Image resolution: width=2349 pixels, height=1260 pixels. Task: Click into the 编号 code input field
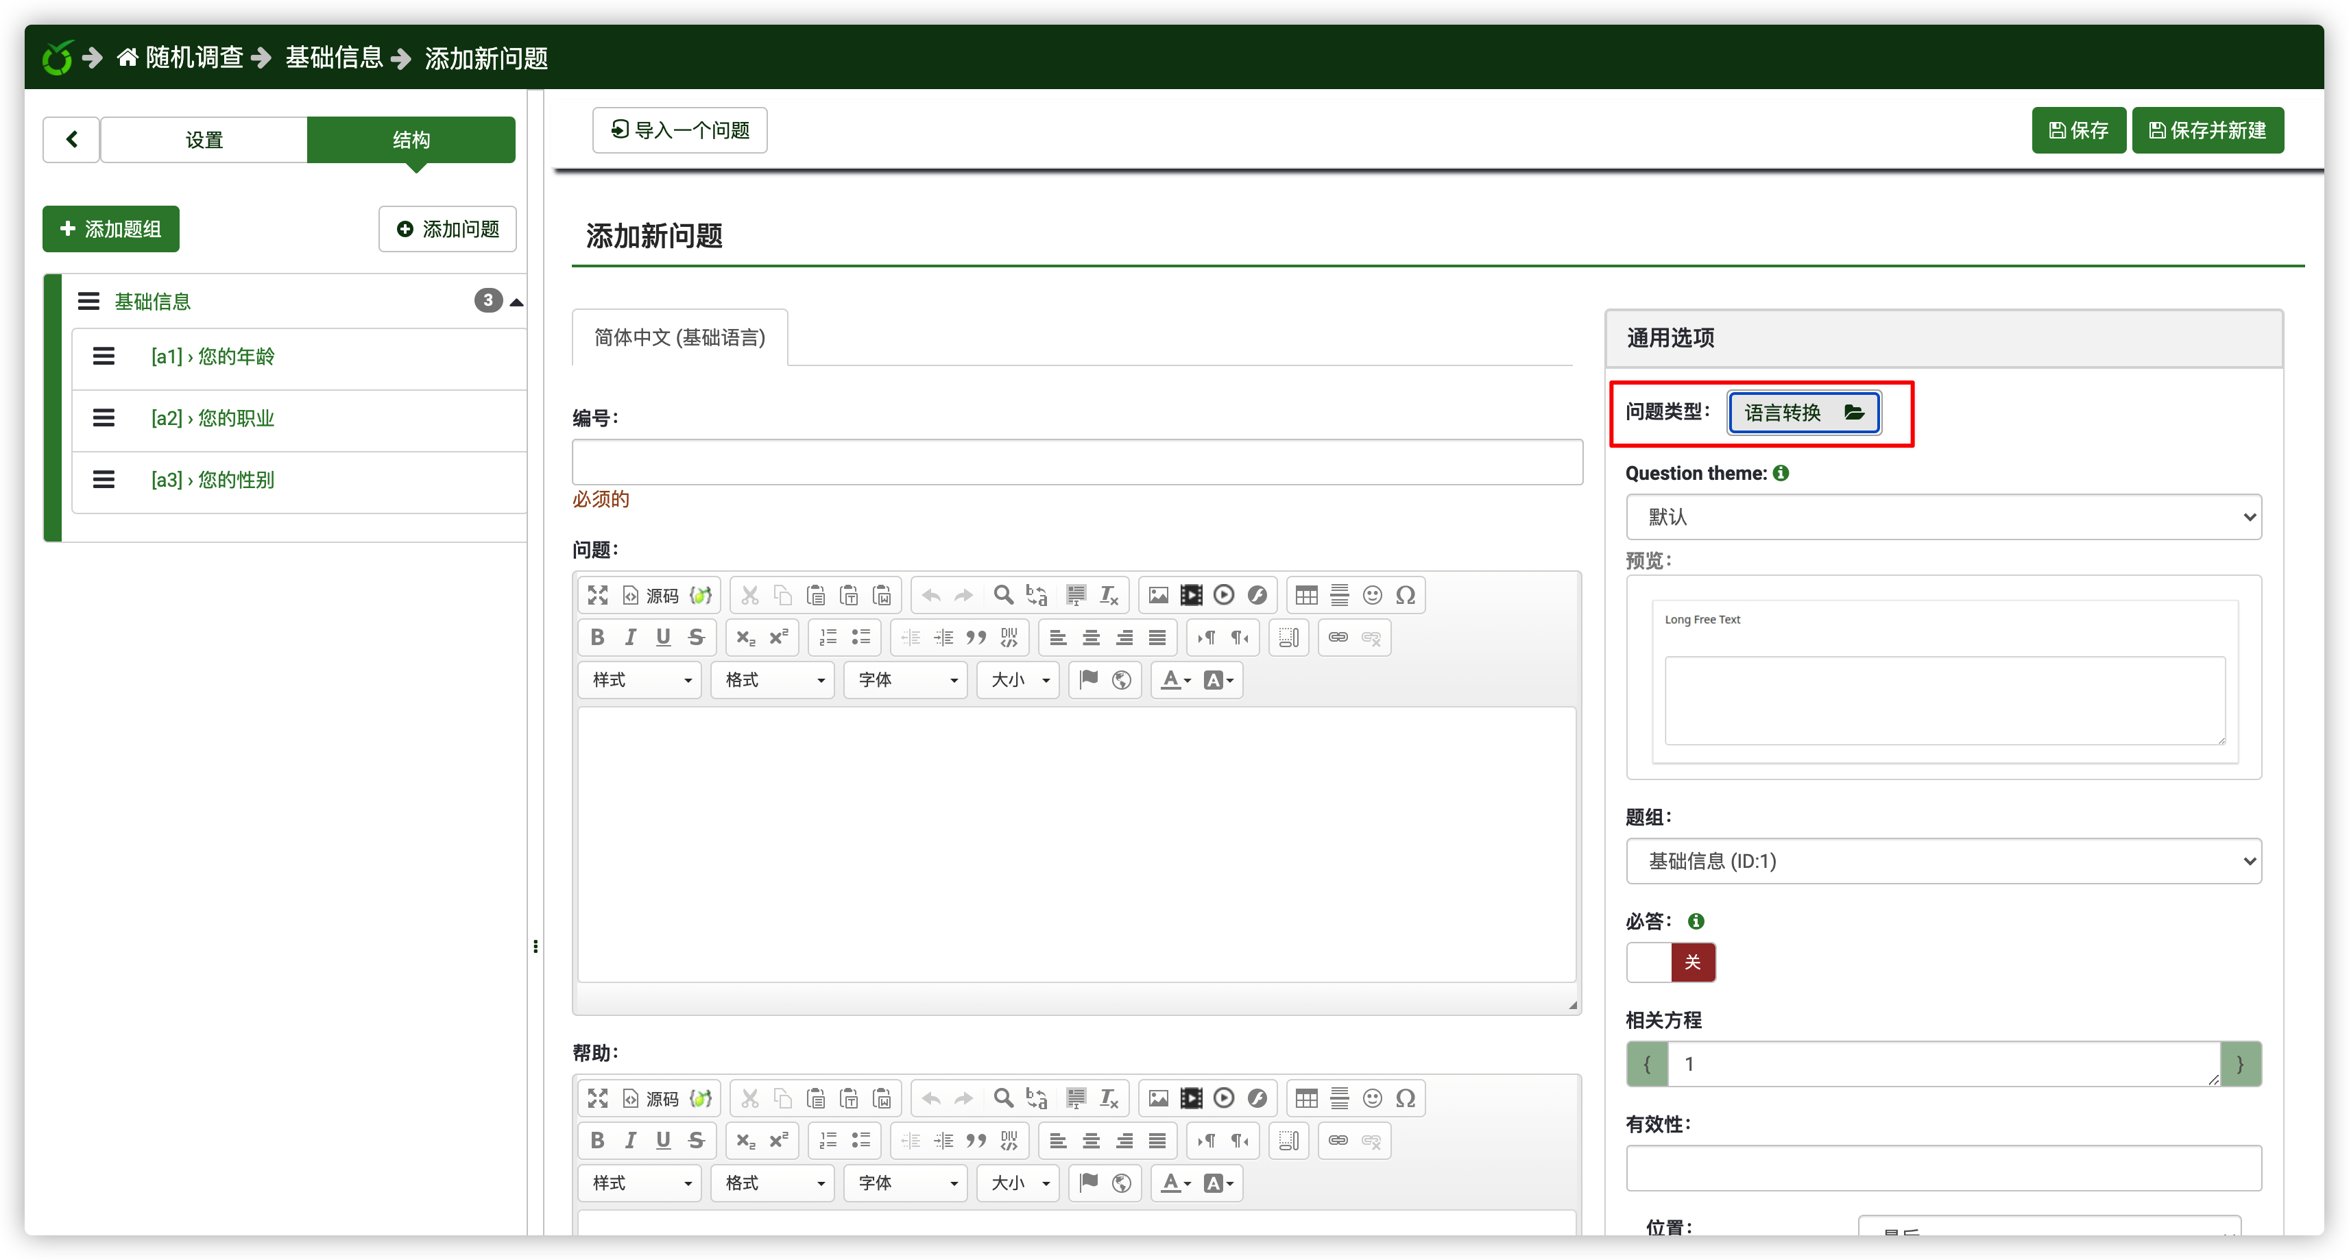(1076, 462)
